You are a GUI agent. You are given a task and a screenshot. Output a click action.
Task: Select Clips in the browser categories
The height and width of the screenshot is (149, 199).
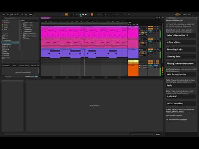[5, 51]
